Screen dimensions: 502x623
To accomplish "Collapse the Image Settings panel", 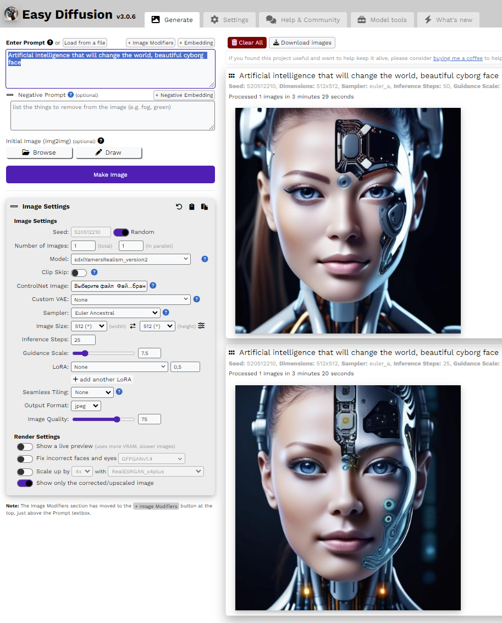I will 14,207.
